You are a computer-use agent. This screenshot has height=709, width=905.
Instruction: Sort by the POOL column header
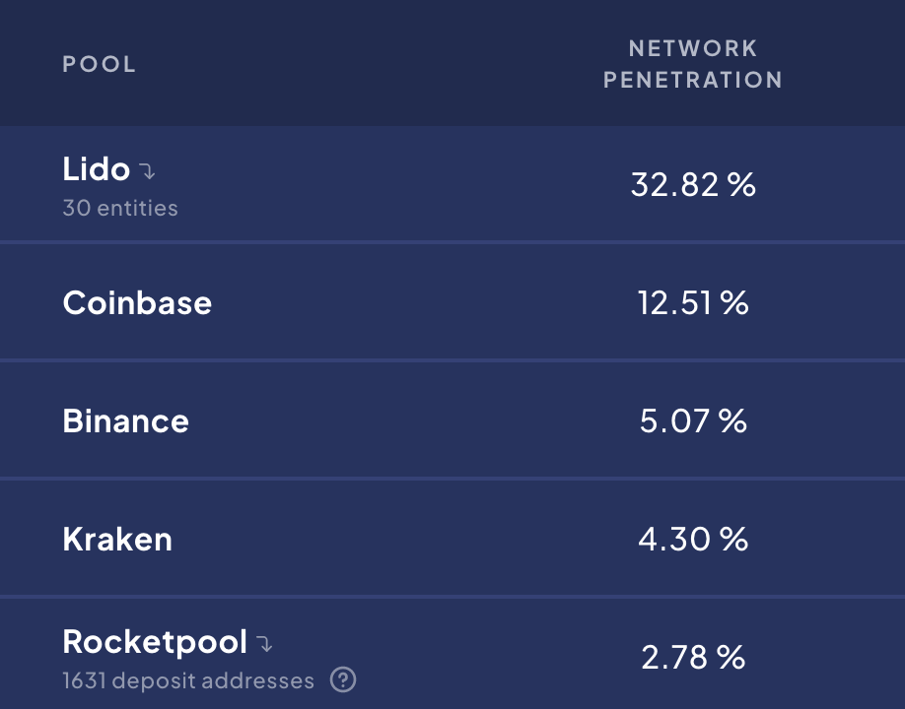click(100, 64)
